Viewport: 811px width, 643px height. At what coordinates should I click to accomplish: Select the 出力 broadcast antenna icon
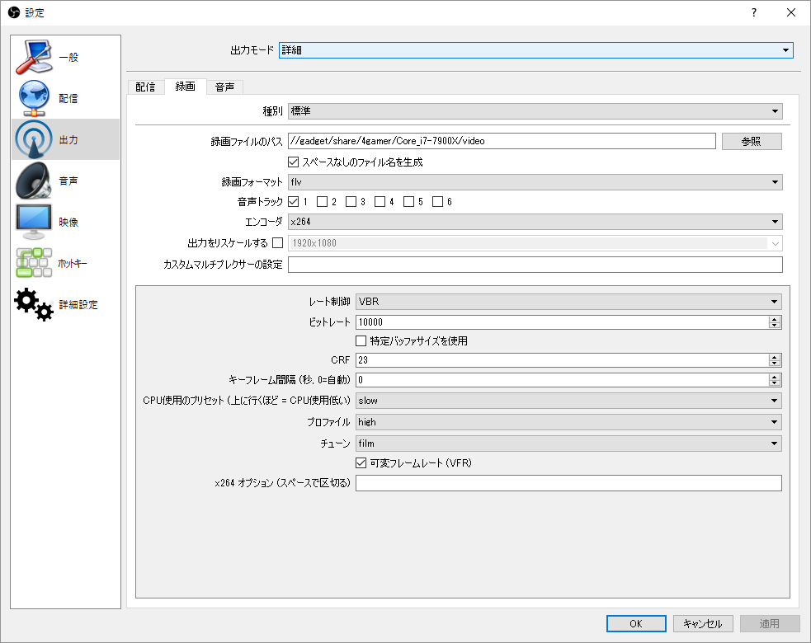34,139
